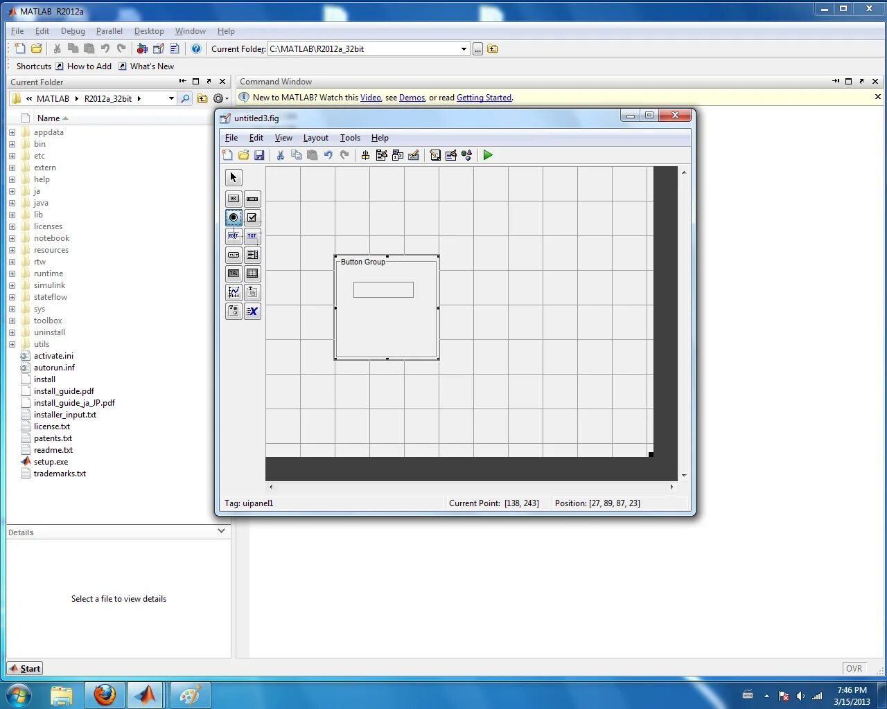Choose the Static Text (TXT) palette tool
Viewport: 887px width, 709px height.
click(252, 236)
